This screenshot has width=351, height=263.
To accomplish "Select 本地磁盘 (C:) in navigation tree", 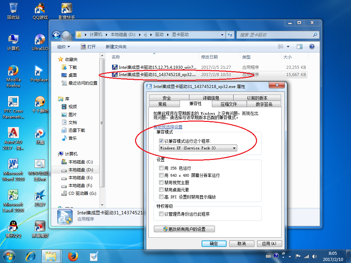I will click(77, 162).
